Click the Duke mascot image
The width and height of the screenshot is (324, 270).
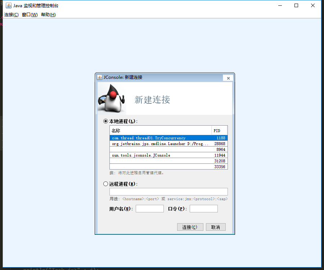[x=112, y=99]
